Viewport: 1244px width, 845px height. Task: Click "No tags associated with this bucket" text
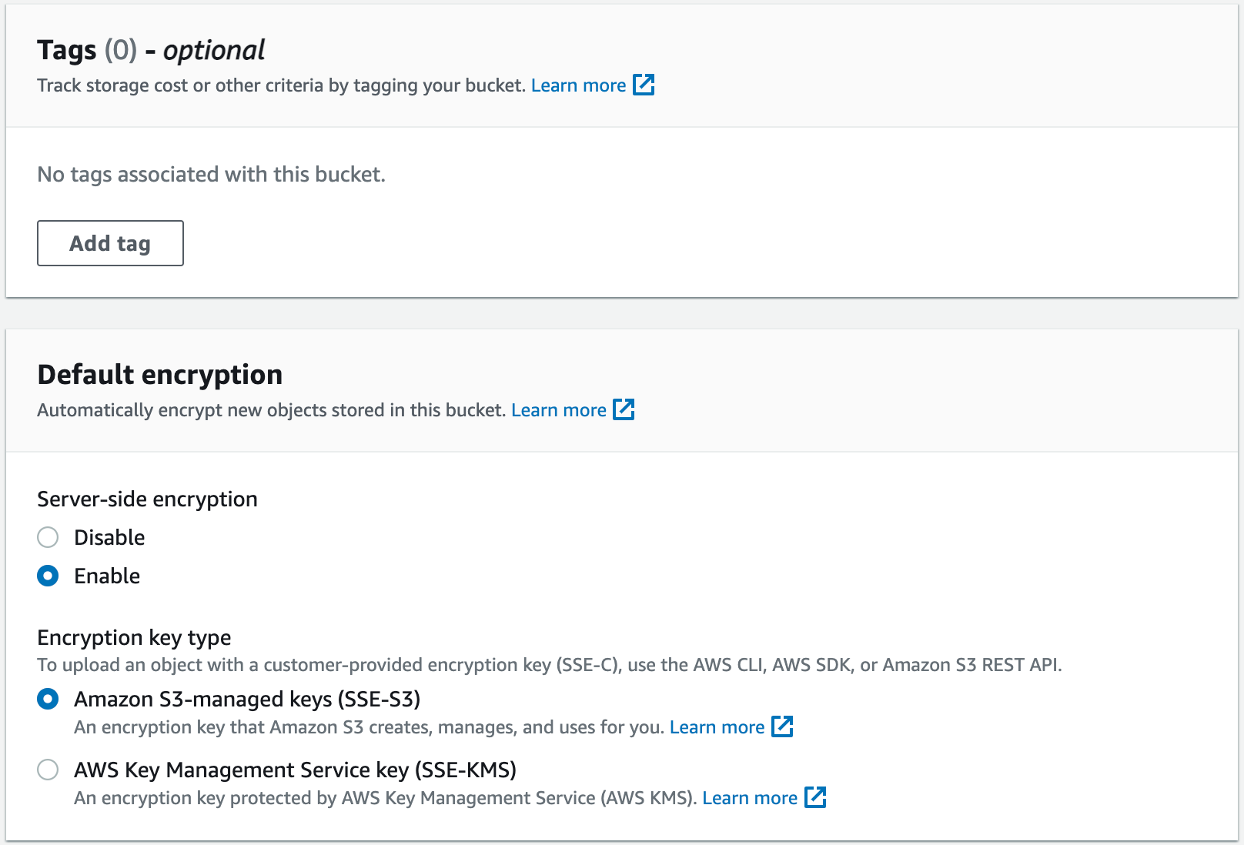[x=211, y=175]
